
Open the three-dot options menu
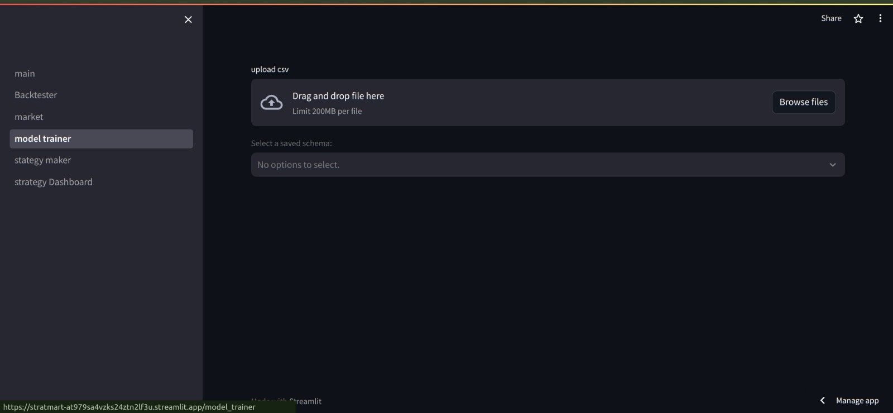click(x=880, y=18)
